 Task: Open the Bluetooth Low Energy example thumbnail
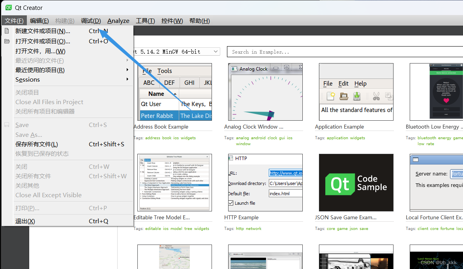click(437, 92)
